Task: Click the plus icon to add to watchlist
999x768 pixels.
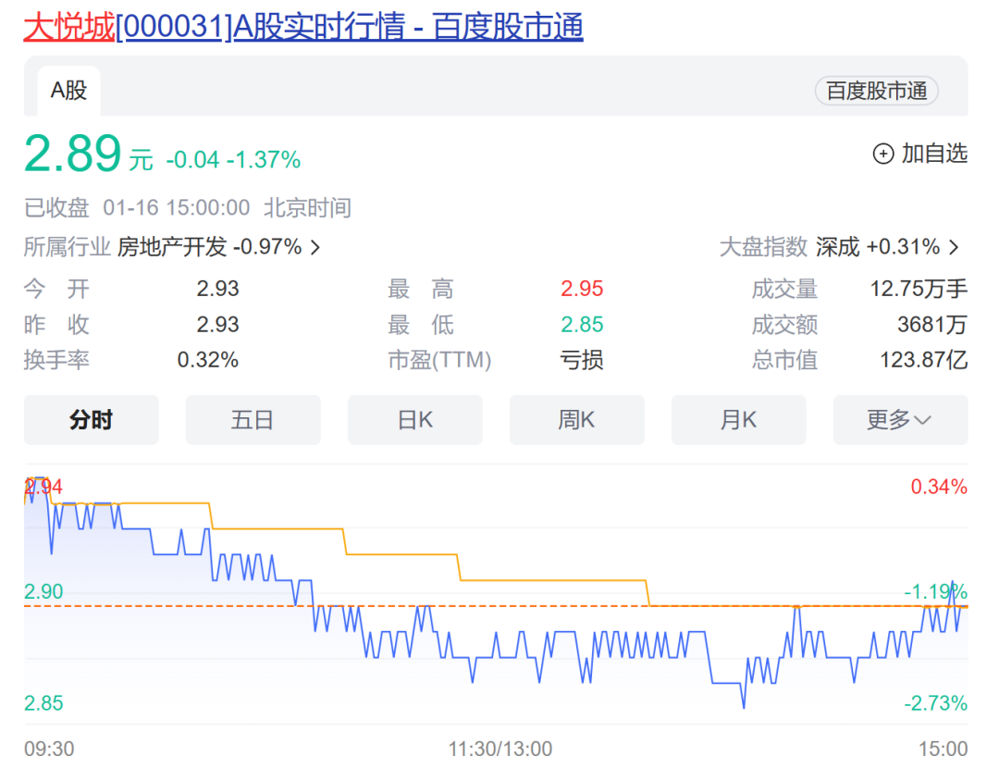Action: (x=883, y=154)
